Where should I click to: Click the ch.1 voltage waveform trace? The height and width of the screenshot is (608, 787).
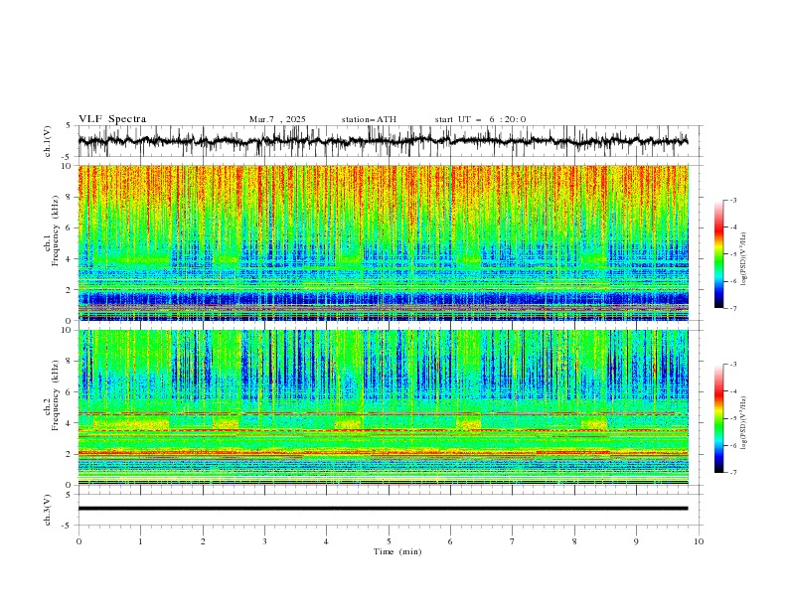click(x=383, y=141)
